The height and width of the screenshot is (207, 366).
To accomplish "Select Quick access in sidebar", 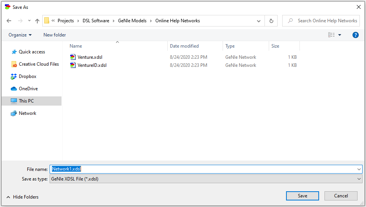I will point(32,52).
